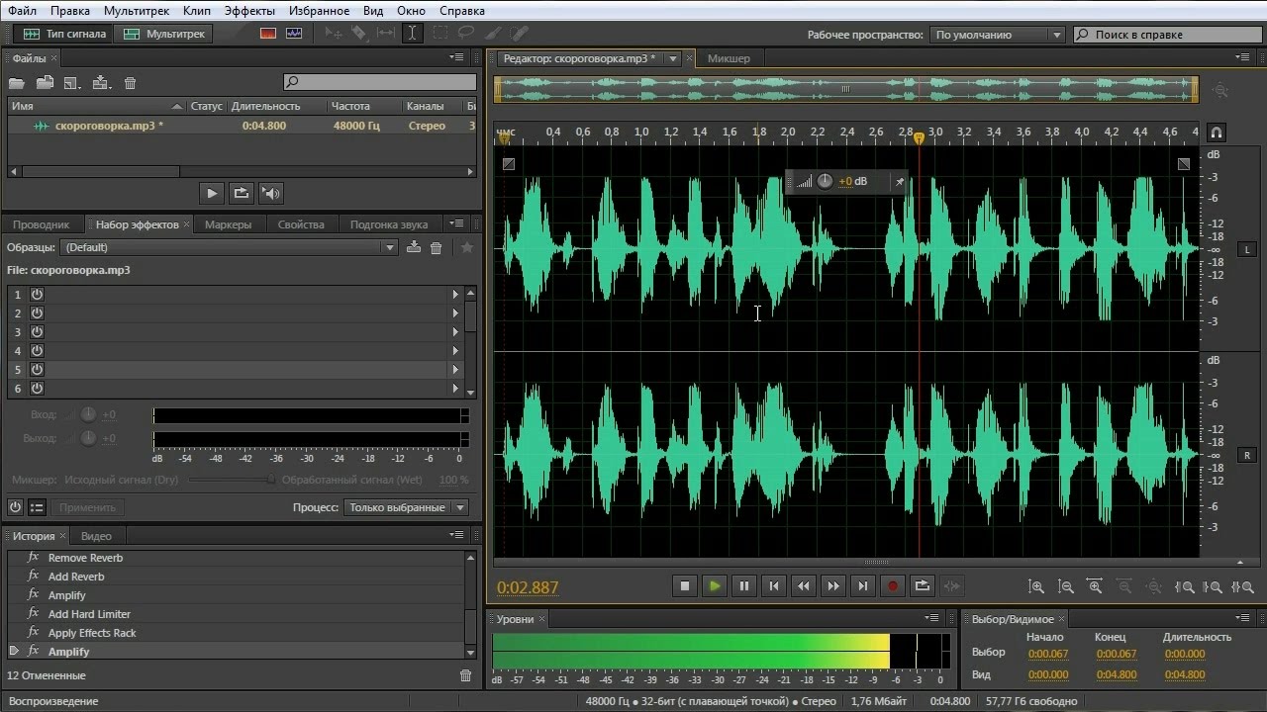Toggle loop playback in transport
1267x712 pixels.
(x=922, y=585)
